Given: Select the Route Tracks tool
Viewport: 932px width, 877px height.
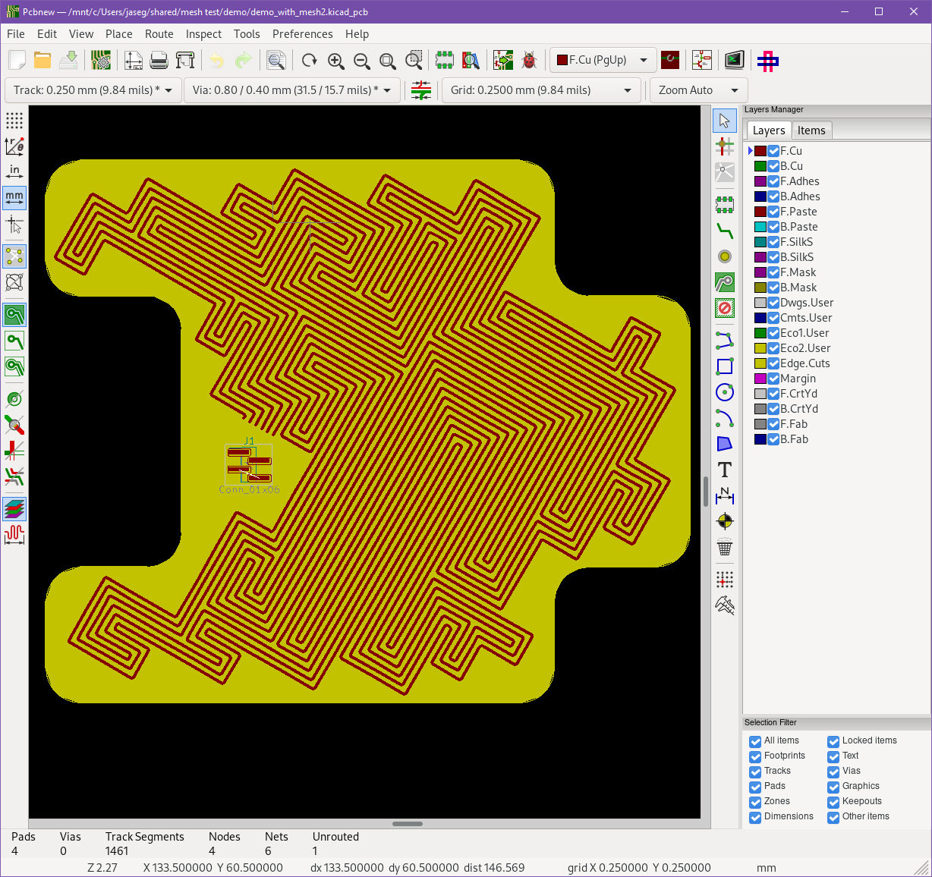Looking at the screenshot, I should tap(725, 231).
